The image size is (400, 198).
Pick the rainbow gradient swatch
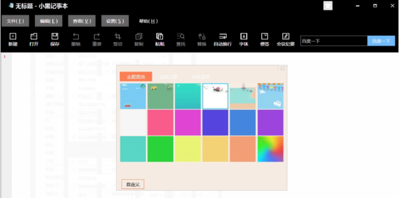(x=271, y=149)
